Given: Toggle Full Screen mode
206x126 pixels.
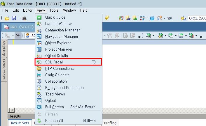Looking at the screenshot, I should [54, 107].
